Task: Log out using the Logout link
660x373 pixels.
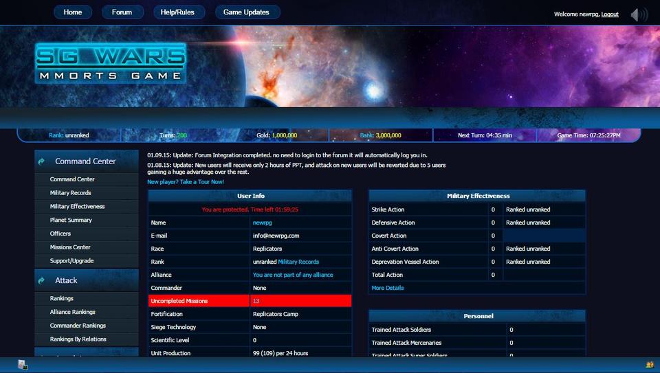Action: [610, 14]
